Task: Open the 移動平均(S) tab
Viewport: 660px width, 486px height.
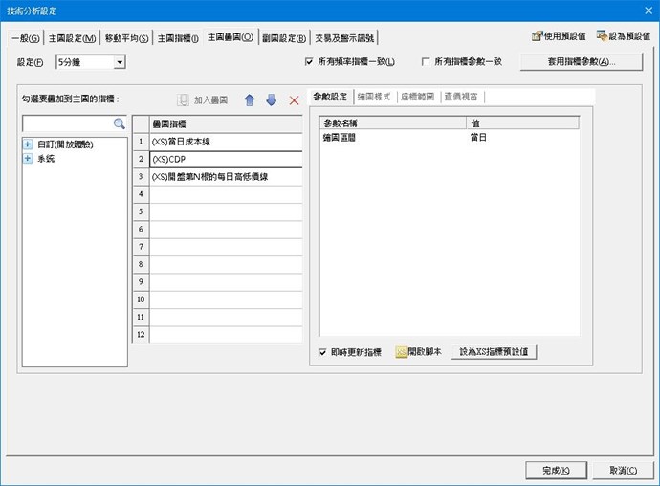Action: pos(126,38)
